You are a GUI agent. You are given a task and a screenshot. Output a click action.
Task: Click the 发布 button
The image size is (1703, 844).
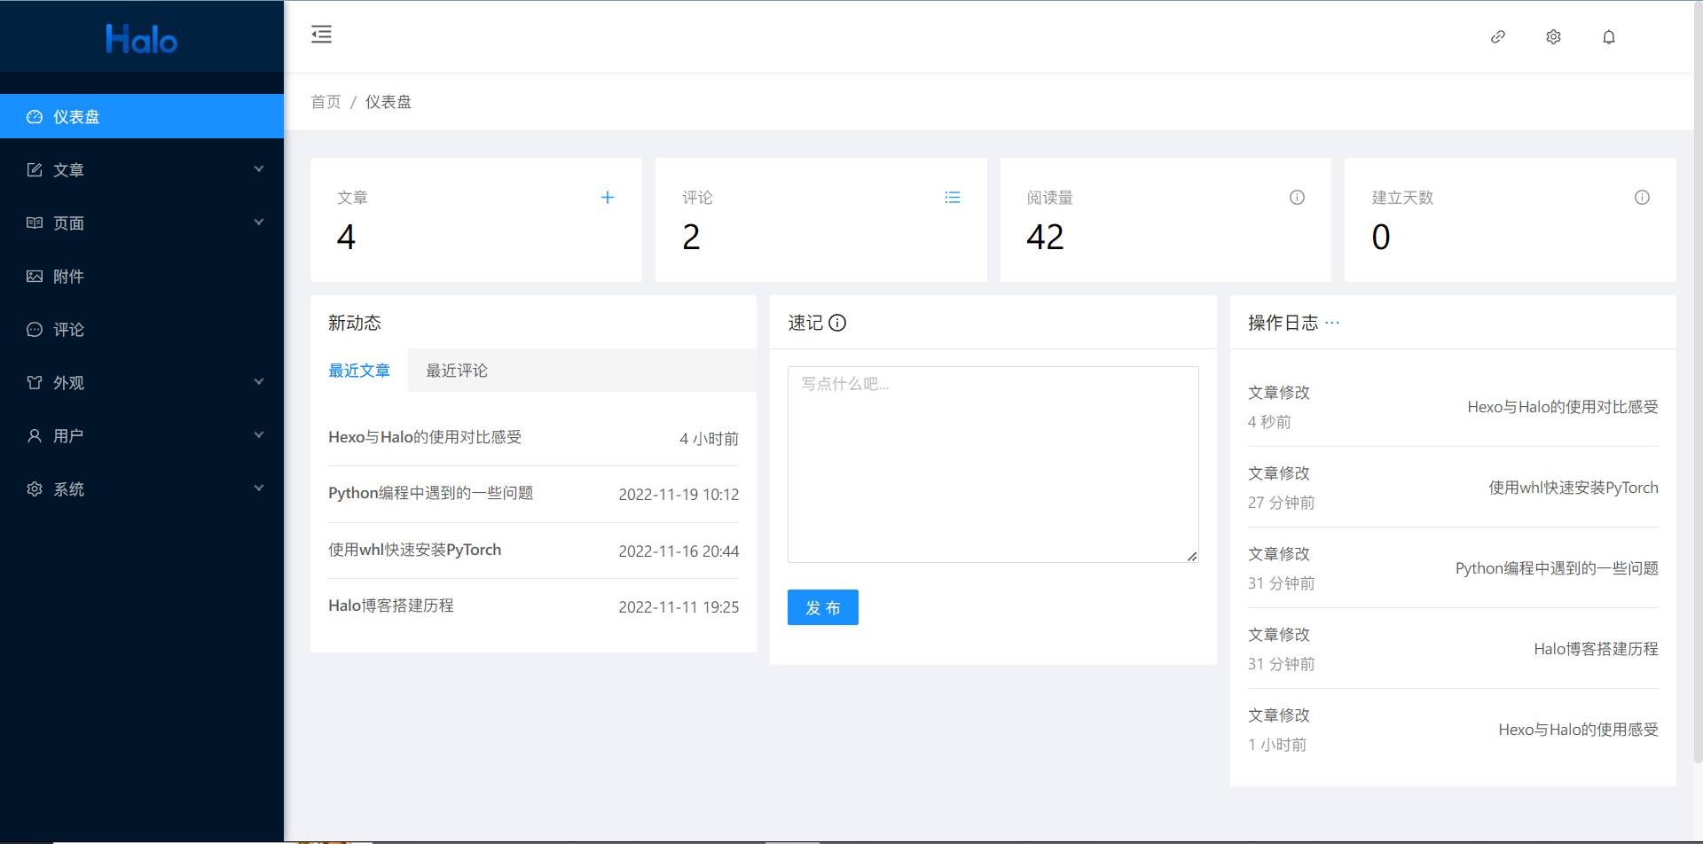[823, 607]
